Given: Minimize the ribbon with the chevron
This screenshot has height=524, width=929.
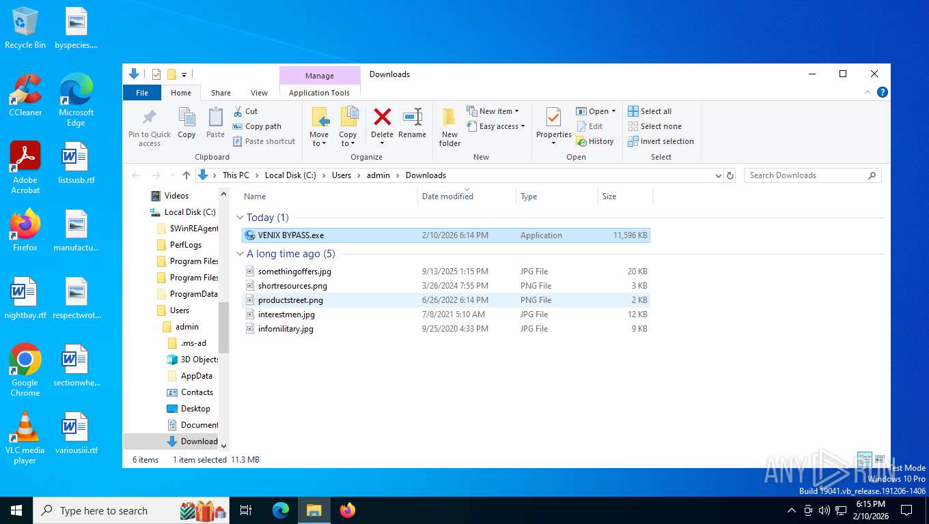Looking at the screenshot, I should tap(868, 92).
